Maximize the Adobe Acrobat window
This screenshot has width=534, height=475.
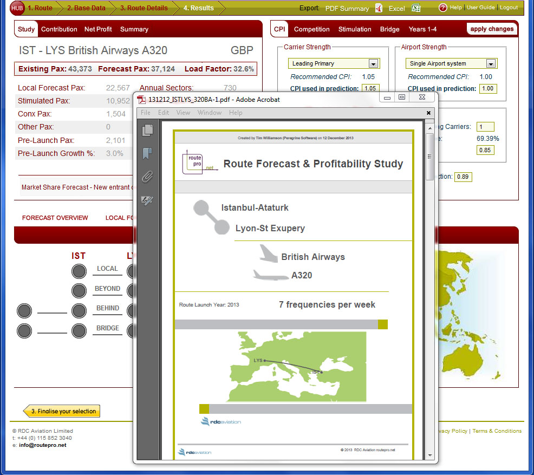[402, 97]
